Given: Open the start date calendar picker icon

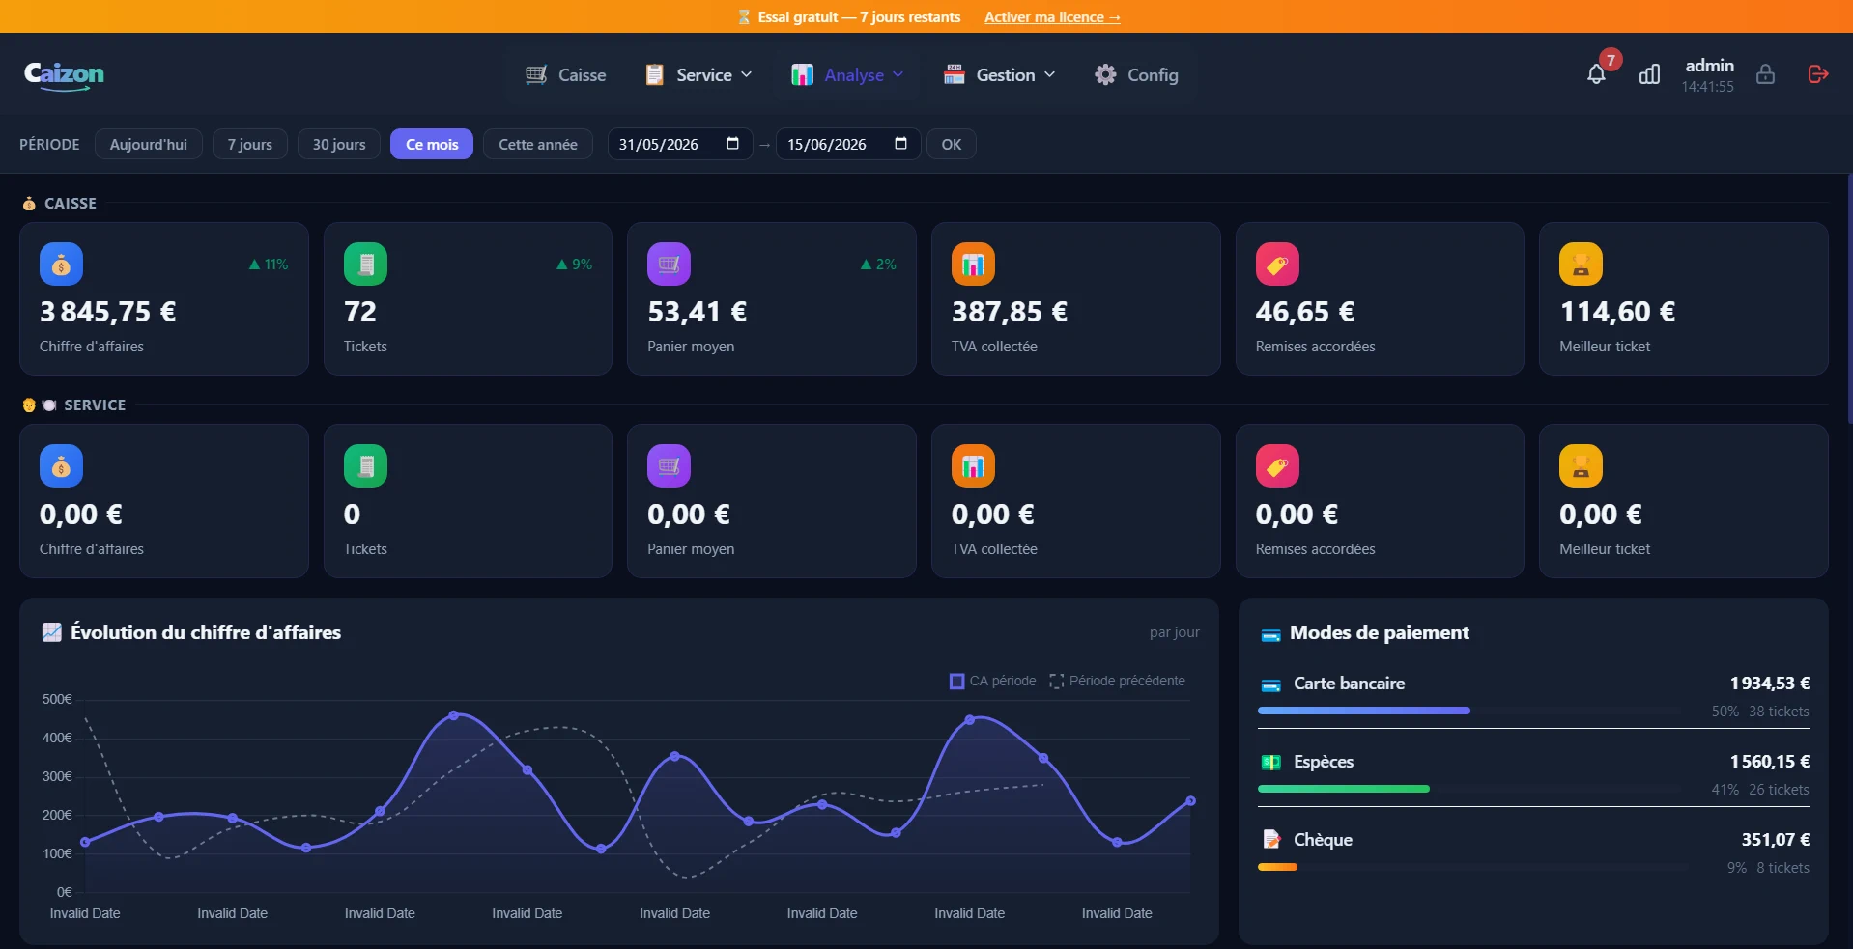Looking at the screenshot, I should click(x=732, y=144).
